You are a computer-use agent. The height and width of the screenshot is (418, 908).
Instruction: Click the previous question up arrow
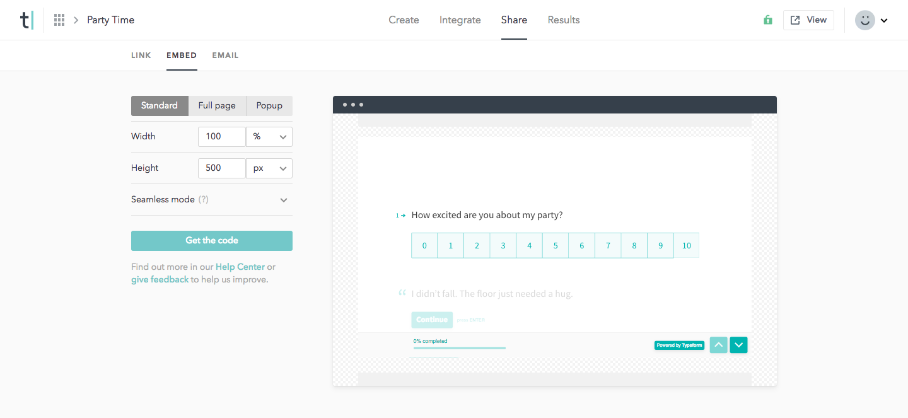click(x=718, y=345)
